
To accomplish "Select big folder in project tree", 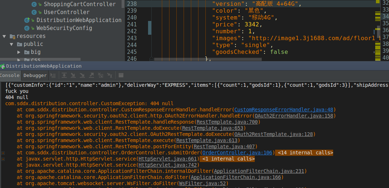I will 36,52.
